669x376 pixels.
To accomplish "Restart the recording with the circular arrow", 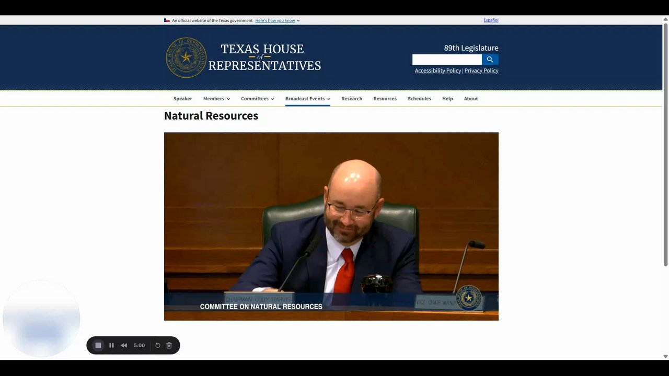I will pyautogui.click(x=158, y=345).
